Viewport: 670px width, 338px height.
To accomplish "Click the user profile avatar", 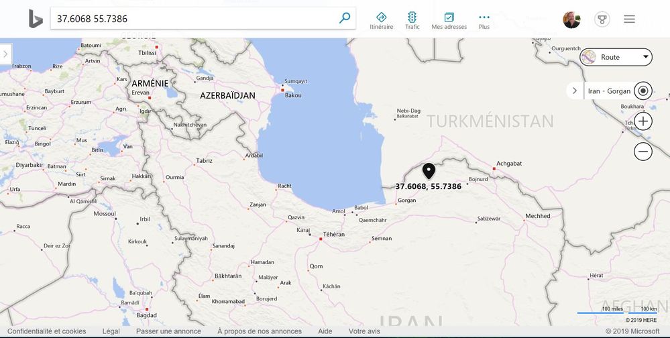I will (x=571, y=19).
